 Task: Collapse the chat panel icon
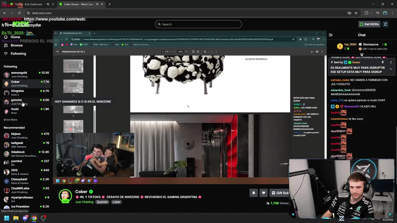331,35
